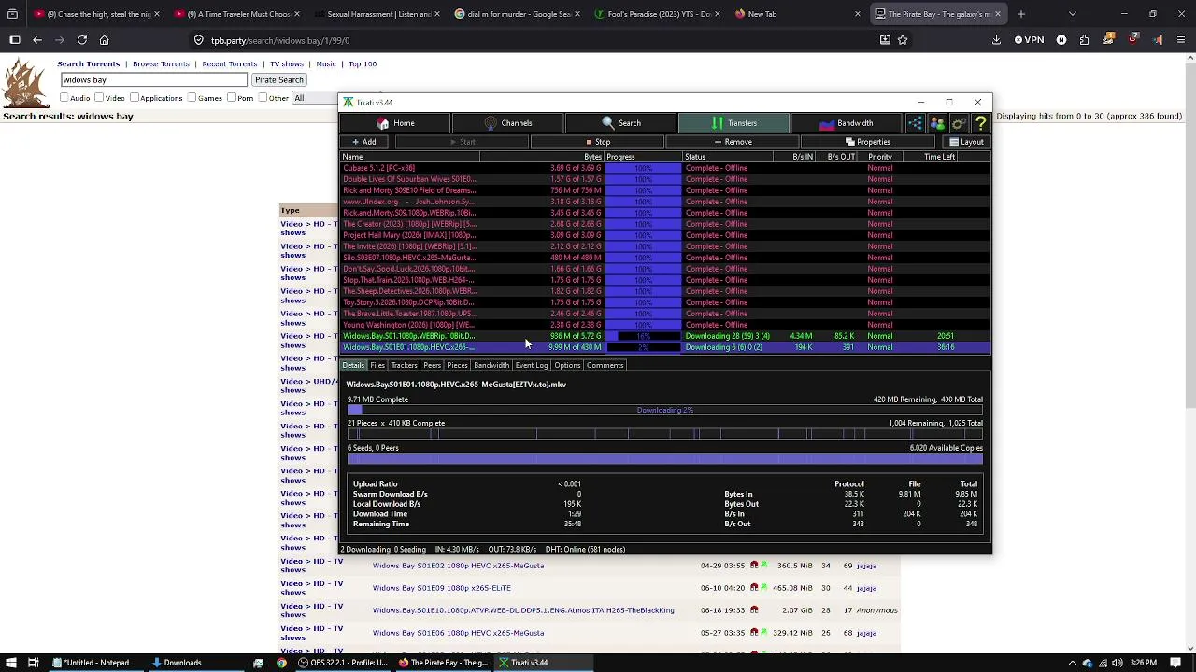Select the Toy.Story.5.2026 transfer row

tap(665, 302)
